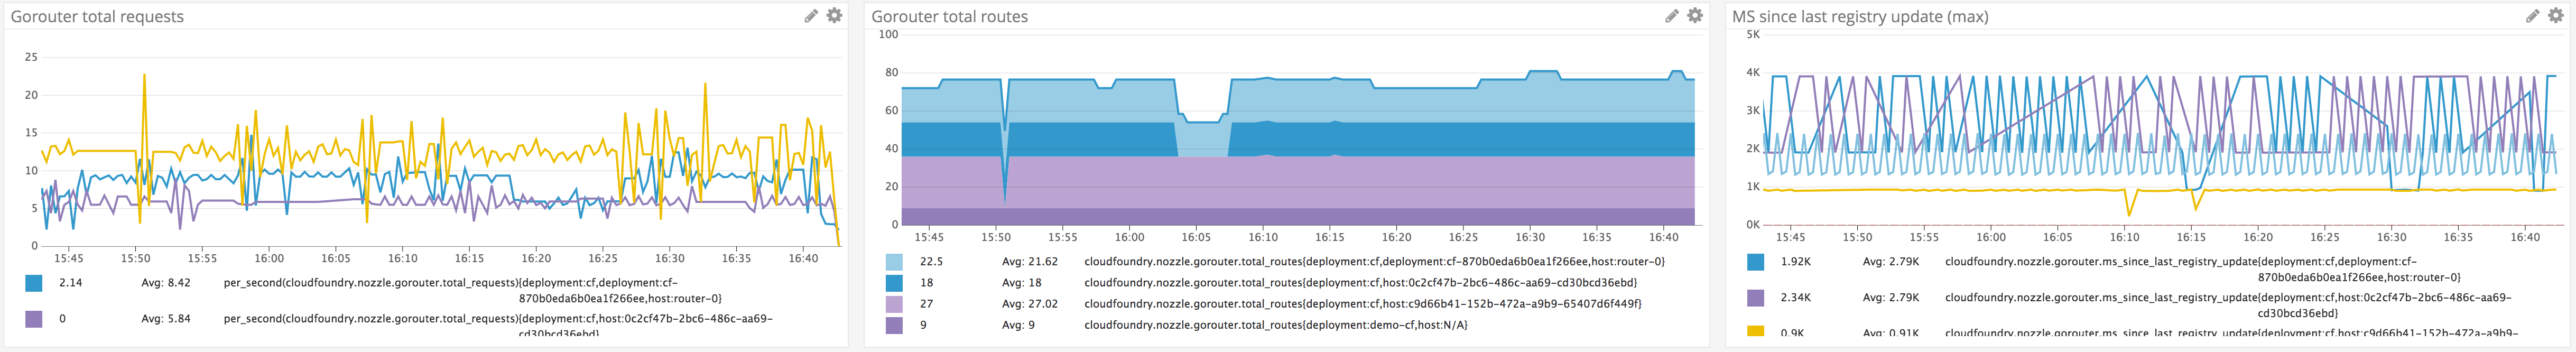Click the Gorouter total routes panel title
The height and width of the screenshot is (352, 2576).
pyautogui.click(x=949, y=17)
